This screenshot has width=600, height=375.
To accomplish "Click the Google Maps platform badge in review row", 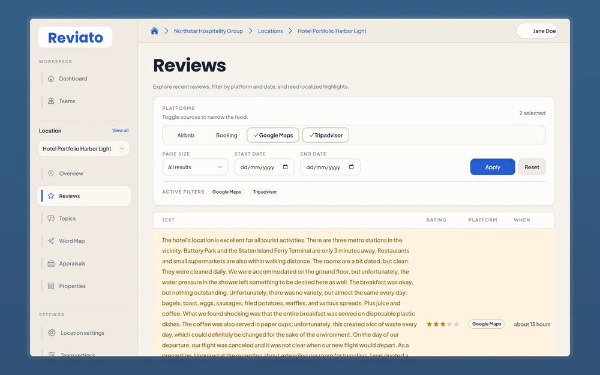I will tap(487, 324).
